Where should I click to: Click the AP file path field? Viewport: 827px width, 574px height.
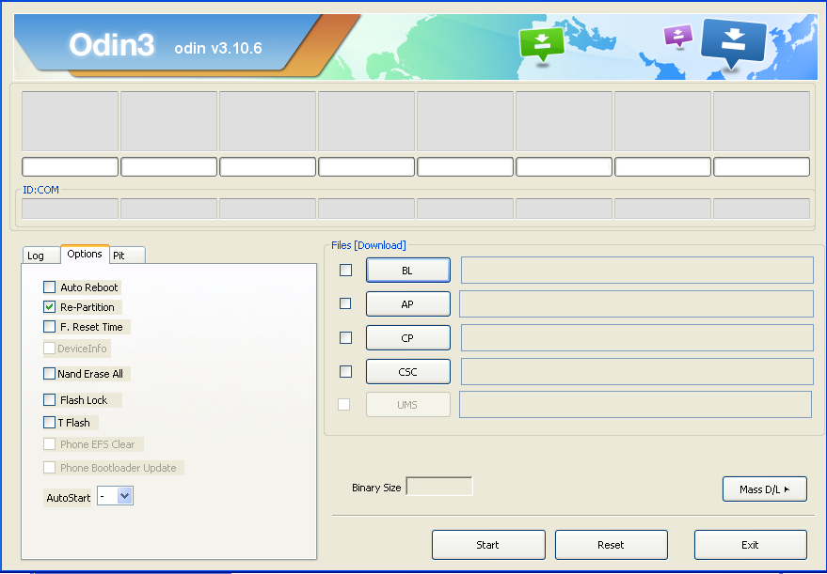pyautogui.click(x=636, y=303)
